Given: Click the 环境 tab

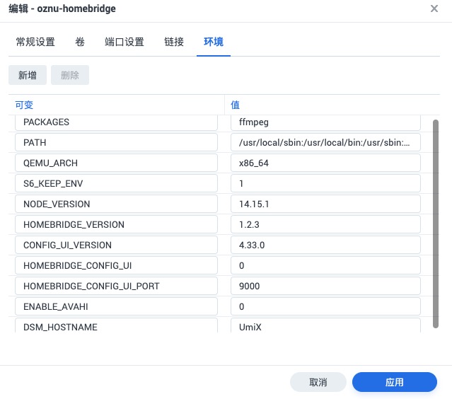Looking at the screenshot, I should tap(214, 42).
